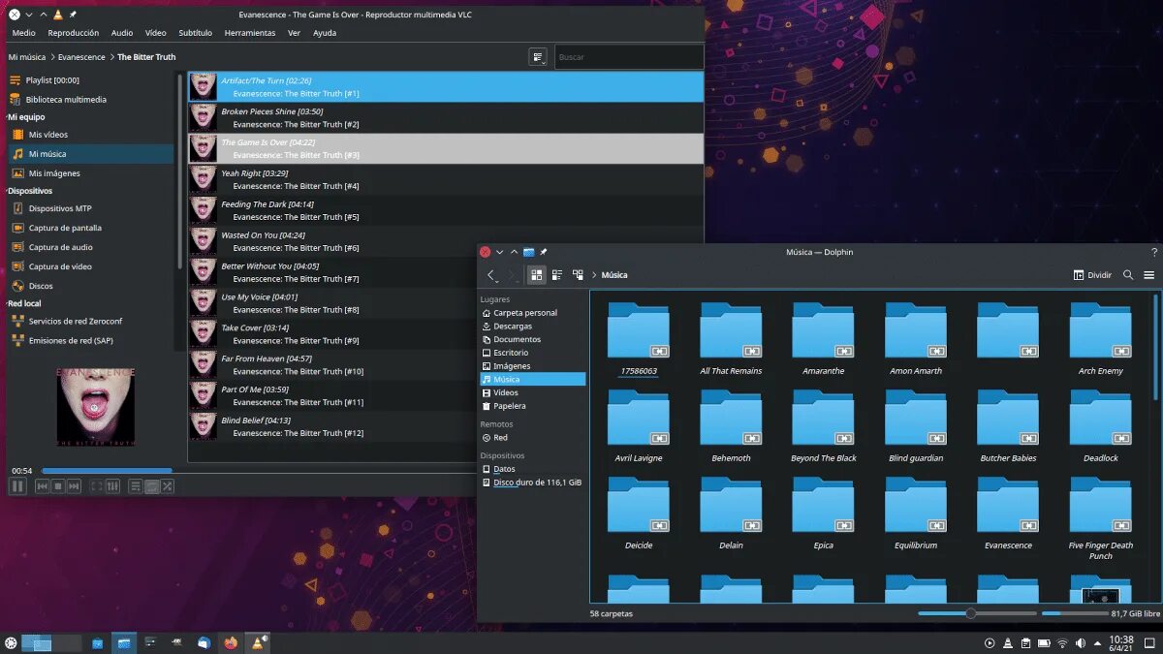Open the Reproducción menu
This screenshot has height=654, width=1163.
[x=74, y=33]
